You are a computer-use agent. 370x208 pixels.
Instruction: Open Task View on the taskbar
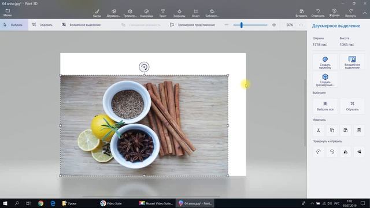point(28,203)
